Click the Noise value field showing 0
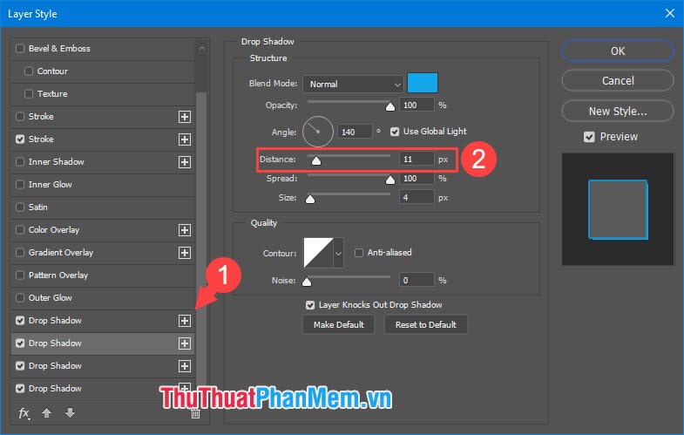684x435 pixels. (416, 280)
